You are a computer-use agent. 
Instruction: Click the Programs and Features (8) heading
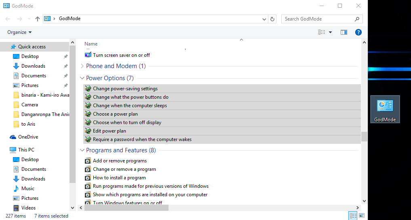(121, 150)
